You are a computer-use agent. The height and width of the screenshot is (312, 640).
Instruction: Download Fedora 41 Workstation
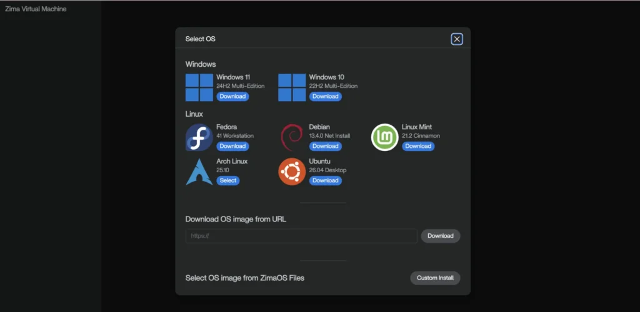coord(232,146)
